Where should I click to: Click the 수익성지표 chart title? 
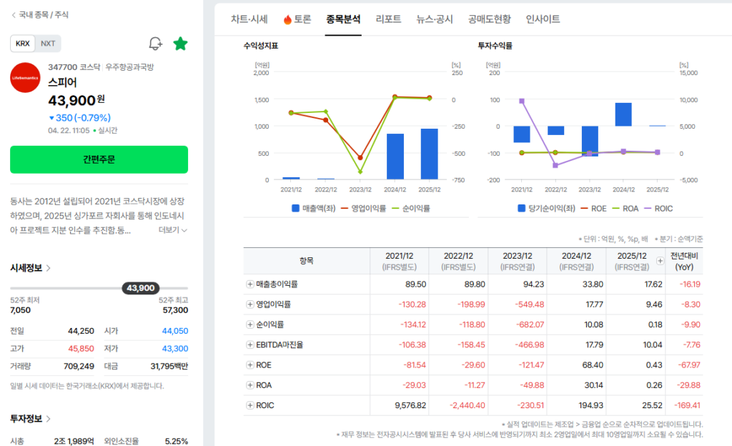click(x=260, y=46)
